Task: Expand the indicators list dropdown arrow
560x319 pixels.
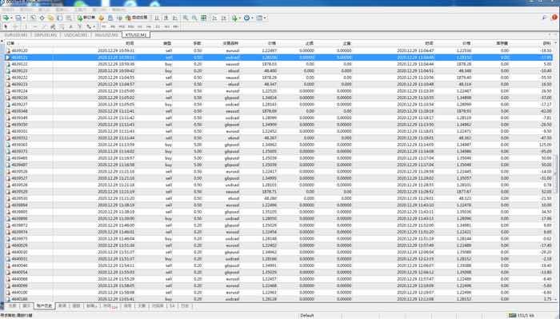Action: click(240, 18)
